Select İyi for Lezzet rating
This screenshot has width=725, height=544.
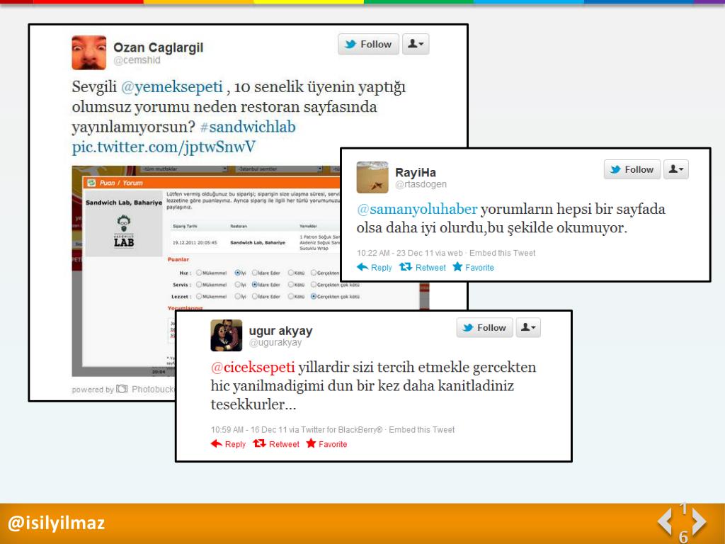(238, 297)
